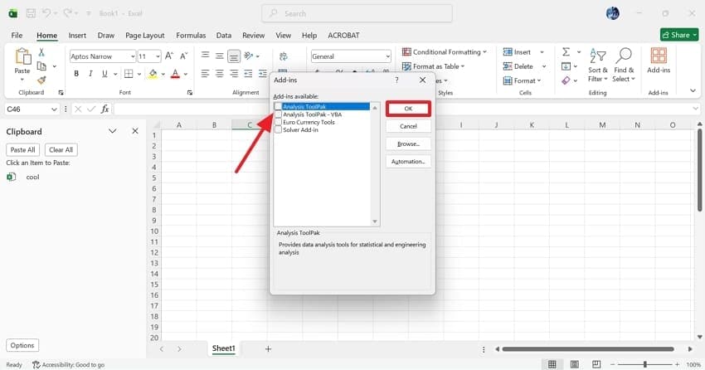Paste the 'cool' clipboard item
The image size is (705, 370).
tap(32, 178)
